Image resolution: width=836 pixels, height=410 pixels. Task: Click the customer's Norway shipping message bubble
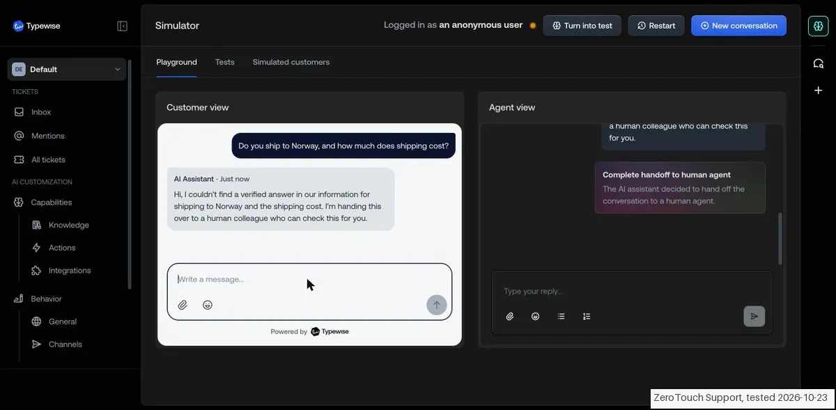[343, 146]
